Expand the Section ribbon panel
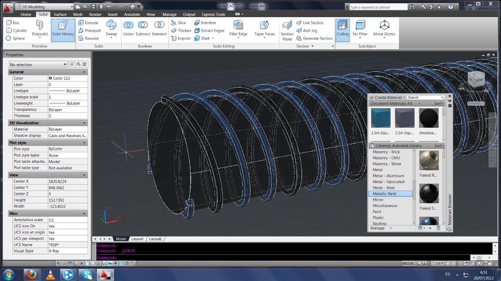Viewport: 501px width, 281px height. pyautogui.click(x=305, y=46)
